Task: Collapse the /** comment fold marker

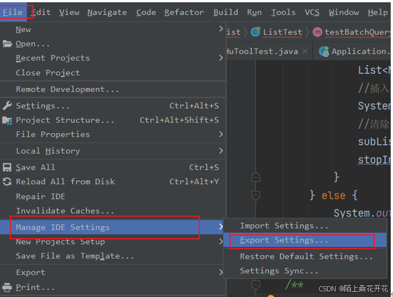Action: (x=256, y=285)
